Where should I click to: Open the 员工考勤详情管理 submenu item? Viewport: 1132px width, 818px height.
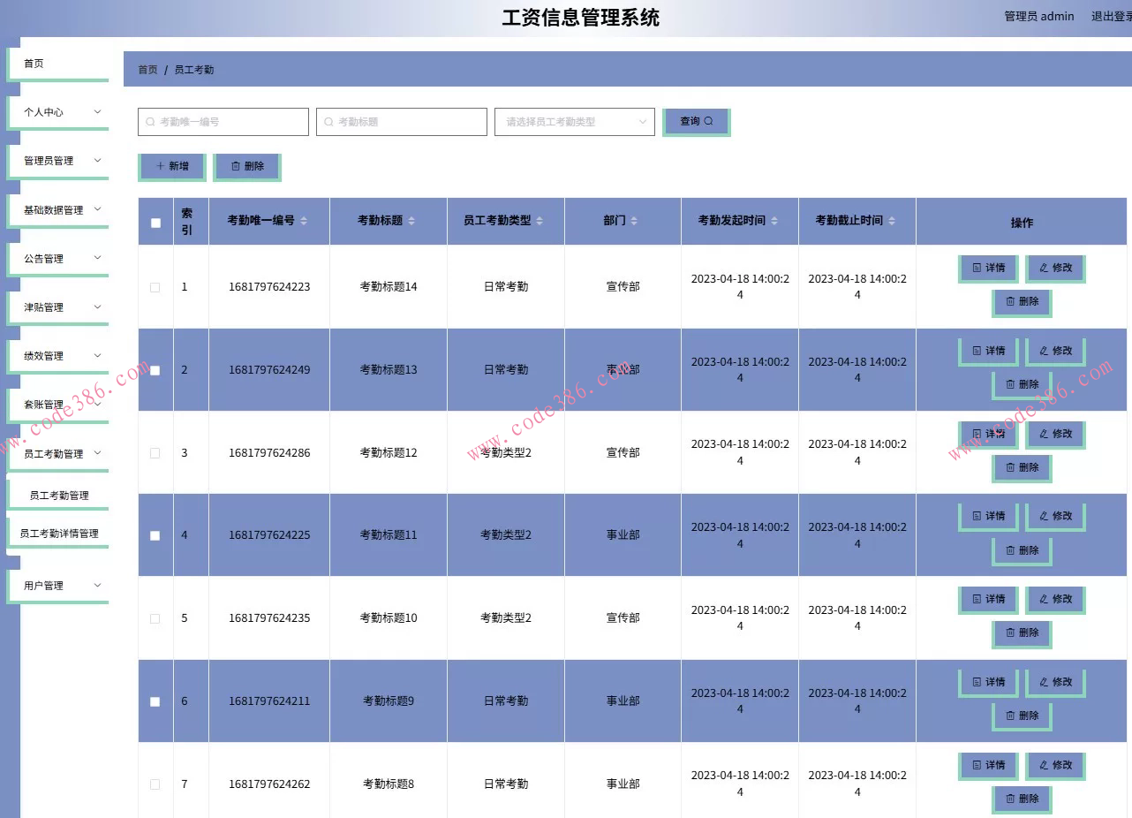(x=58, y=534)
